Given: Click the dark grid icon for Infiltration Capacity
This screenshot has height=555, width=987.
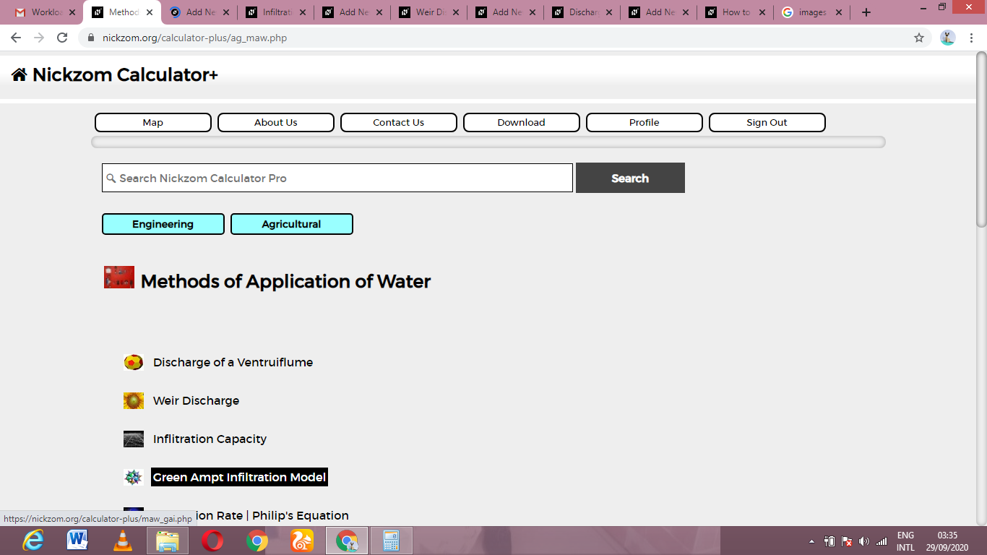Looking at the screenshot, I should [x=134, y=439].
